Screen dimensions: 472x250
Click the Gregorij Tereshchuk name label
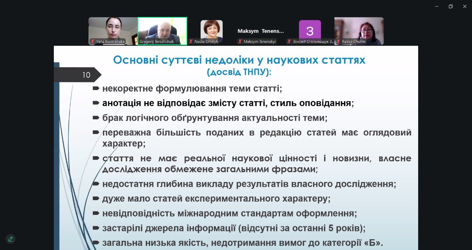[157, 42]
